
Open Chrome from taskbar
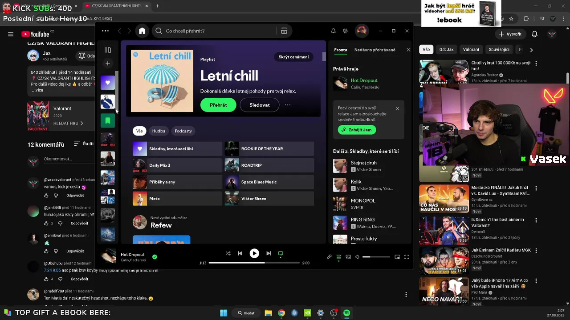coord(281,313)
